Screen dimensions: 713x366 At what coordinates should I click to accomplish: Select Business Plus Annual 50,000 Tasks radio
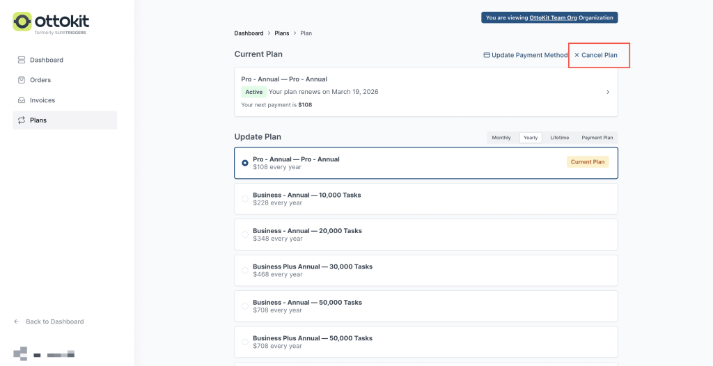click(245, 342)
